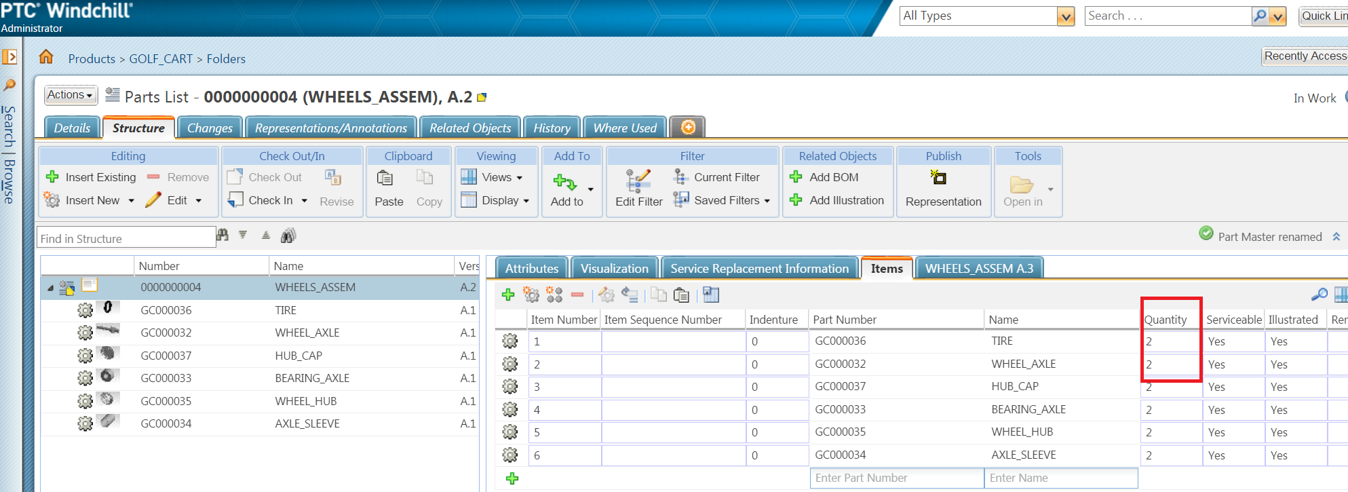Click the collapse-all levels icon in the structure toolbar
The image size is (1348, 492).
point(266,235)
